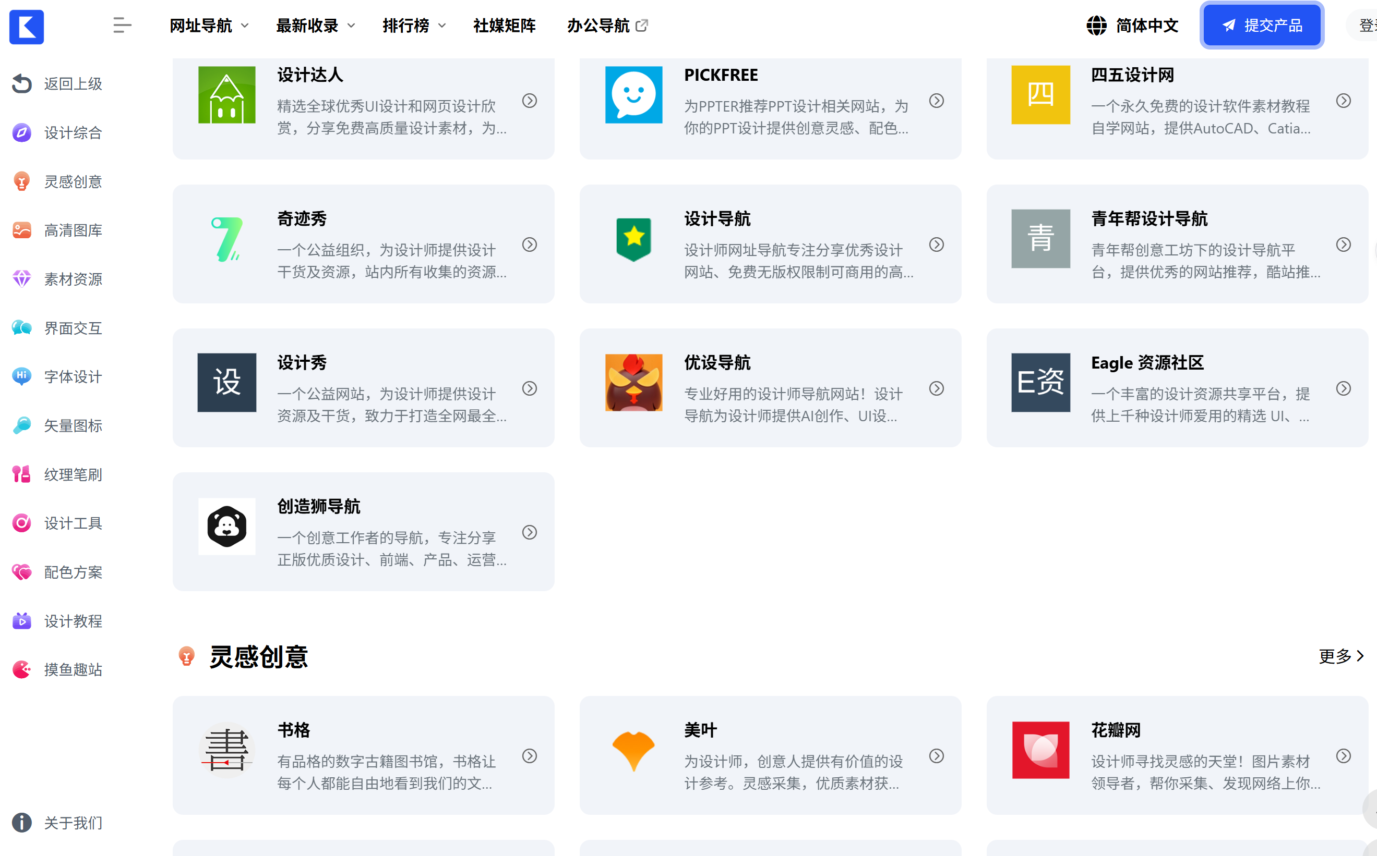Click the Eagle 资源社区 E资 logo
The width and height of the screenshot is (1377, 856).
pos(1041,383)
